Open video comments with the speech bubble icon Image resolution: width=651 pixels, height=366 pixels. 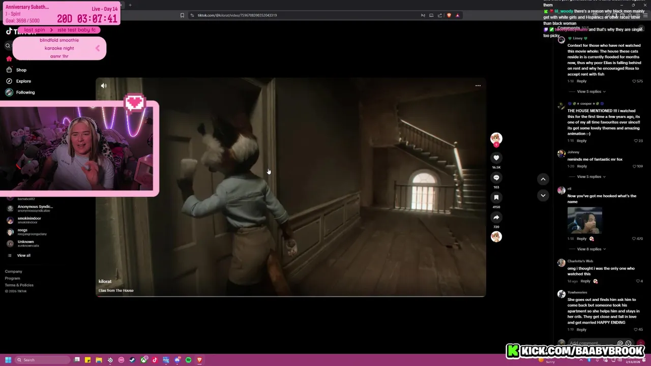[x=496, y=178]
